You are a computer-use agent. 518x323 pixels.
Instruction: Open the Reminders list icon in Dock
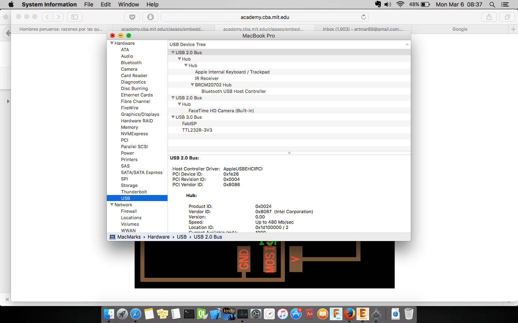(176, 314)
